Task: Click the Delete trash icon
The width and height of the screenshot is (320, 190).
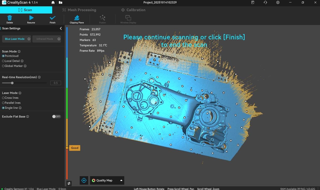Action: (9, 18)
